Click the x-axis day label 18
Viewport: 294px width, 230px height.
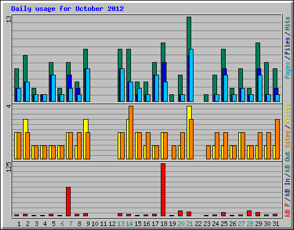164,224
